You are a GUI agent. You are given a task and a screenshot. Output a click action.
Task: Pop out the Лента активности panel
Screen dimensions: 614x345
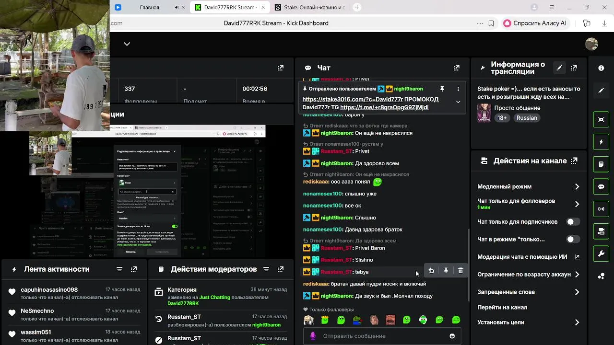(x=134, y=269)
